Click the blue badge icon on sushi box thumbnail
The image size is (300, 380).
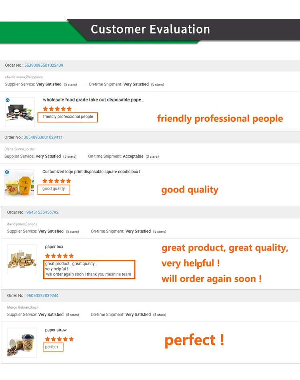coord(8,100)
